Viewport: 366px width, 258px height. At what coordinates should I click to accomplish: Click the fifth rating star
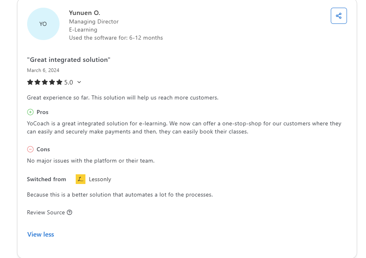tap(60, 82)
